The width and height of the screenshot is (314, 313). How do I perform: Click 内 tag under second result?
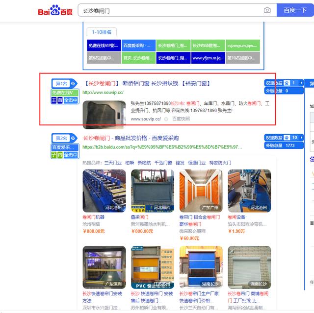[60, 155]
